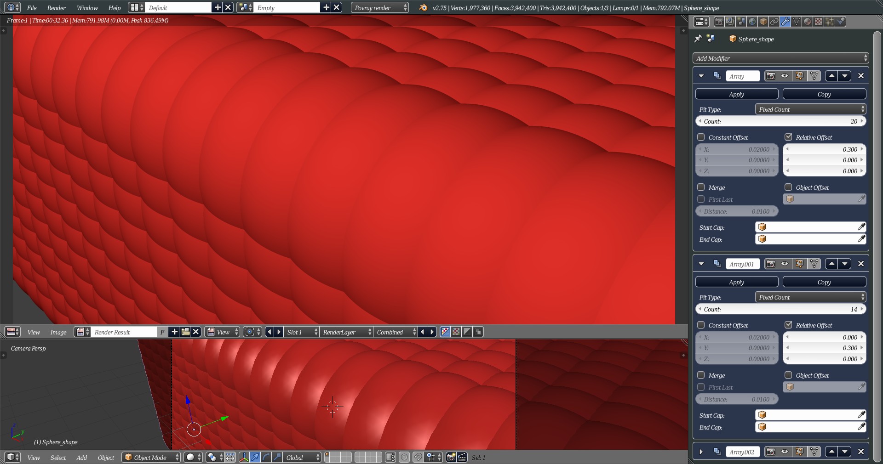The height and width of the screenshot is (464, 883).
Task: Open the Material properties sphere icon
Action: pyautogui.click(x=808, y=22)
